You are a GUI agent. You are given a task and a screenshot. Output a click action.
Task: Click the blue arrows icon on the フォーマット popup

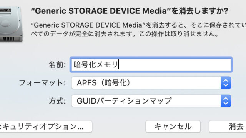click(x=226, y=83)
